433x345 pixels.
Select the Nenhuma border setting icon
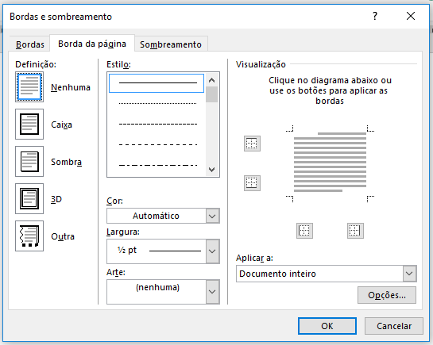pyautogui.click(x=29, y=87)
